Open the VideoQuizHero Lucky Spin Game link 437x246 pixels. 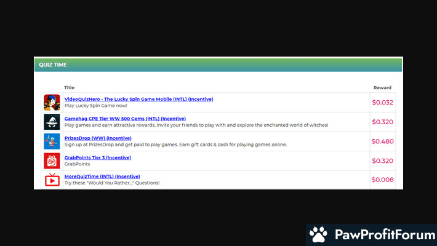138,99
